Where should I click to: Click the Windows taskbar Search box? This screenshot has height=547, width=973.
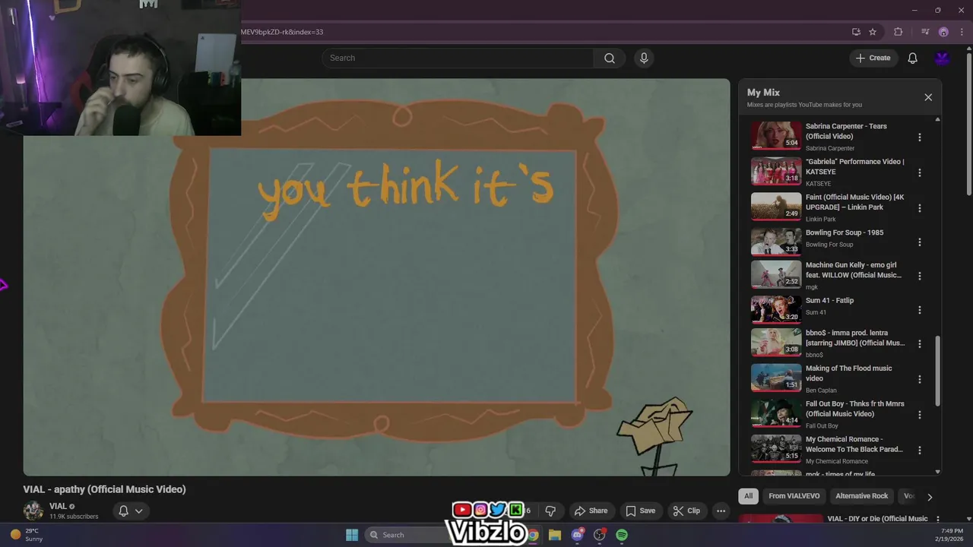(x=407, y=535)
